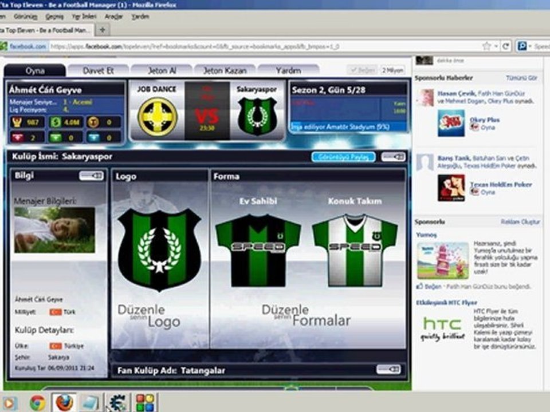The image size is (550, 412).
Task: Click the green cash icon showing 4.0M
Action: click(55, 122)
